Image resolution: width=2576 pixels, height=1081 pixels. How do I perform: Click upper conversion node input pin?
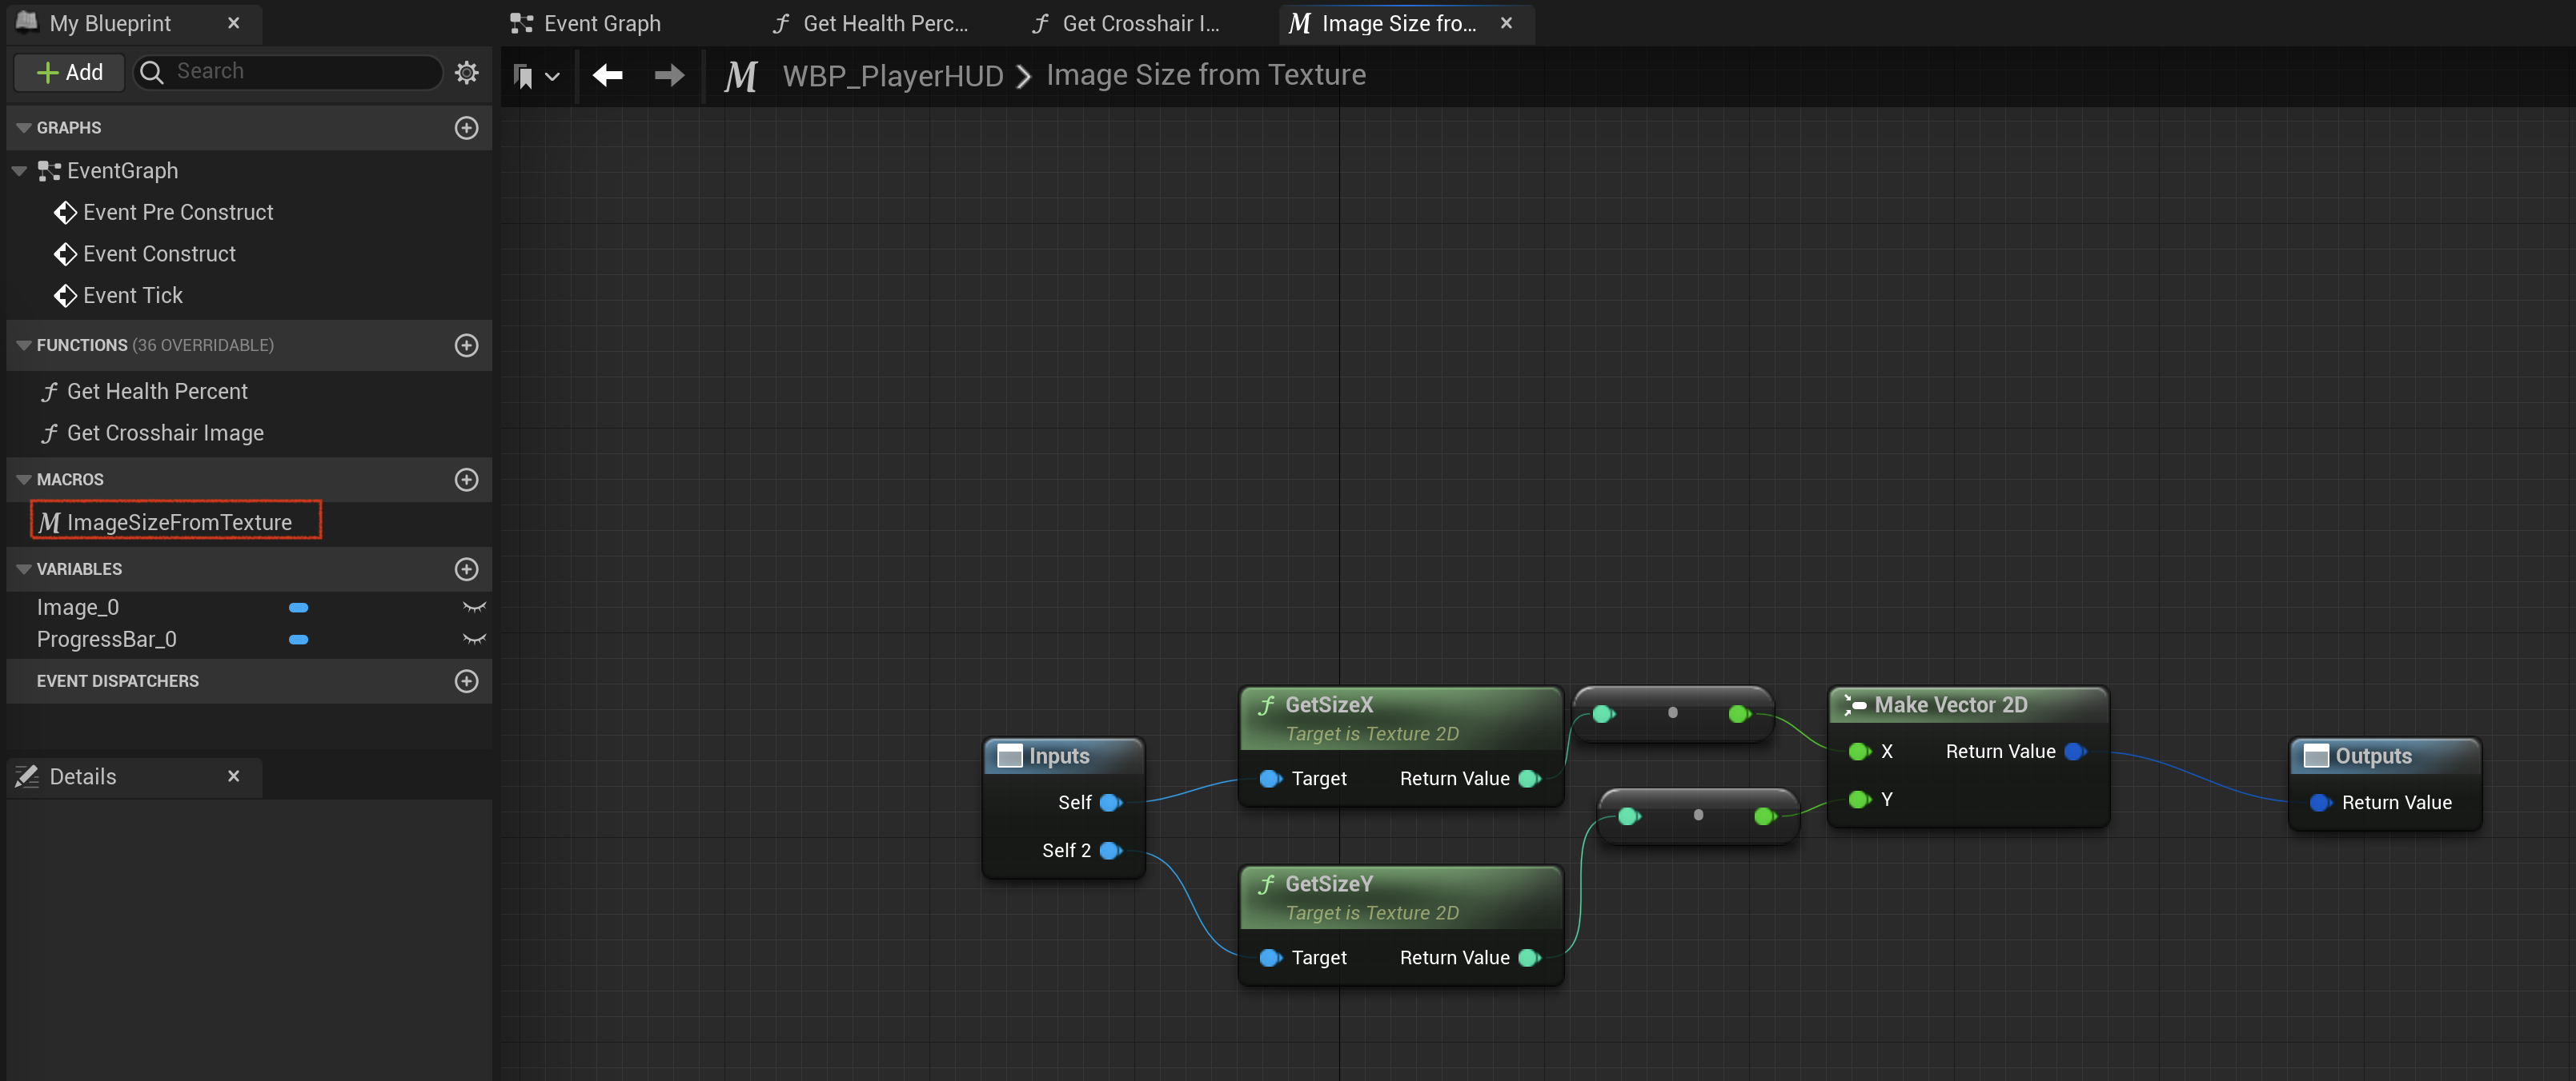click(1603, 713)
